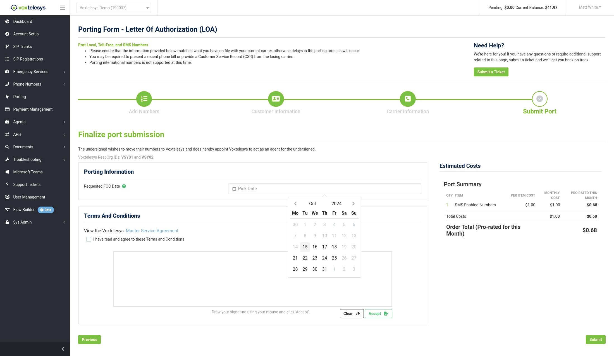Click the Oct month label in calendar
The width and height of the screenshot is (614, 356).
click(x=312, y=204)
